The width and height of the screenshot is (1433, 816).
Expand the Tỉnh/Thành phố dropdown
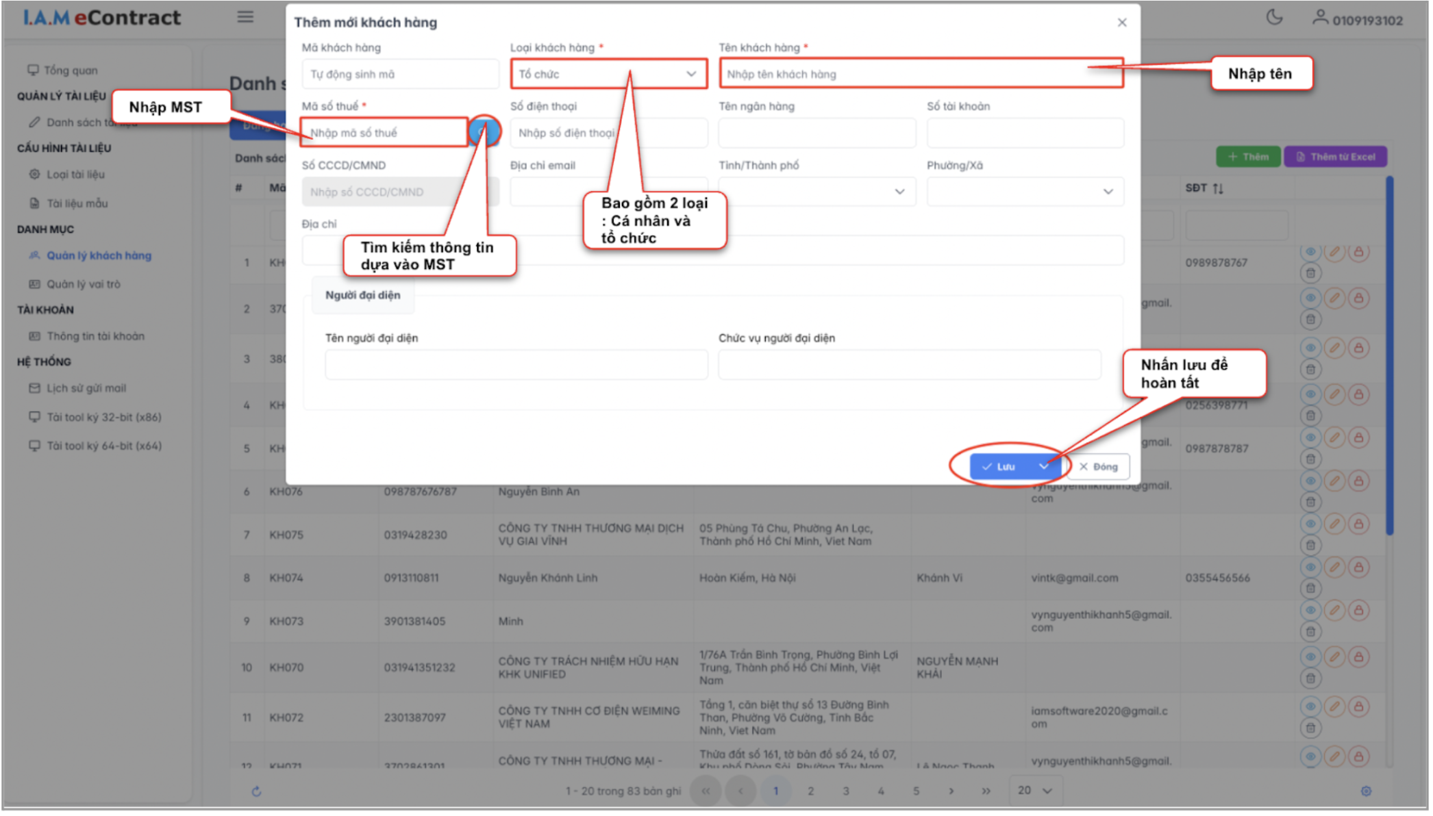coord(818,192)
